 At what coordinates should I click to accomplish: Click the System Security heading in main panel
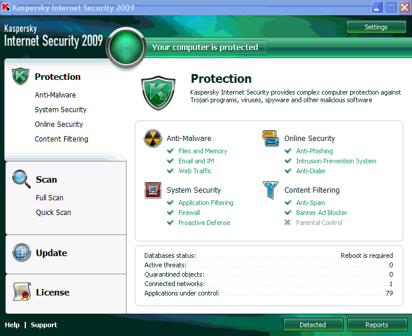(194, 190)
